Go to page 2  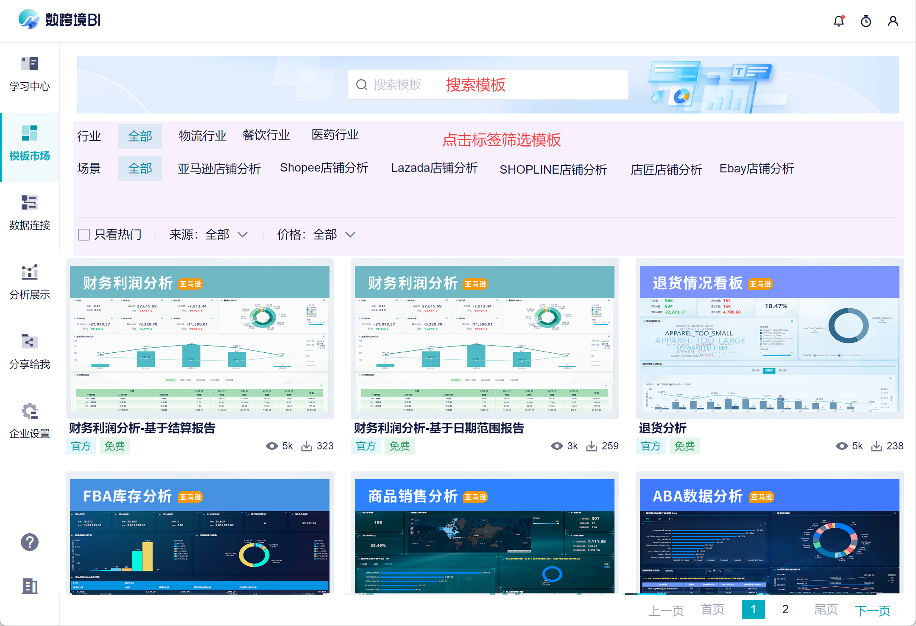pos(785,609)
